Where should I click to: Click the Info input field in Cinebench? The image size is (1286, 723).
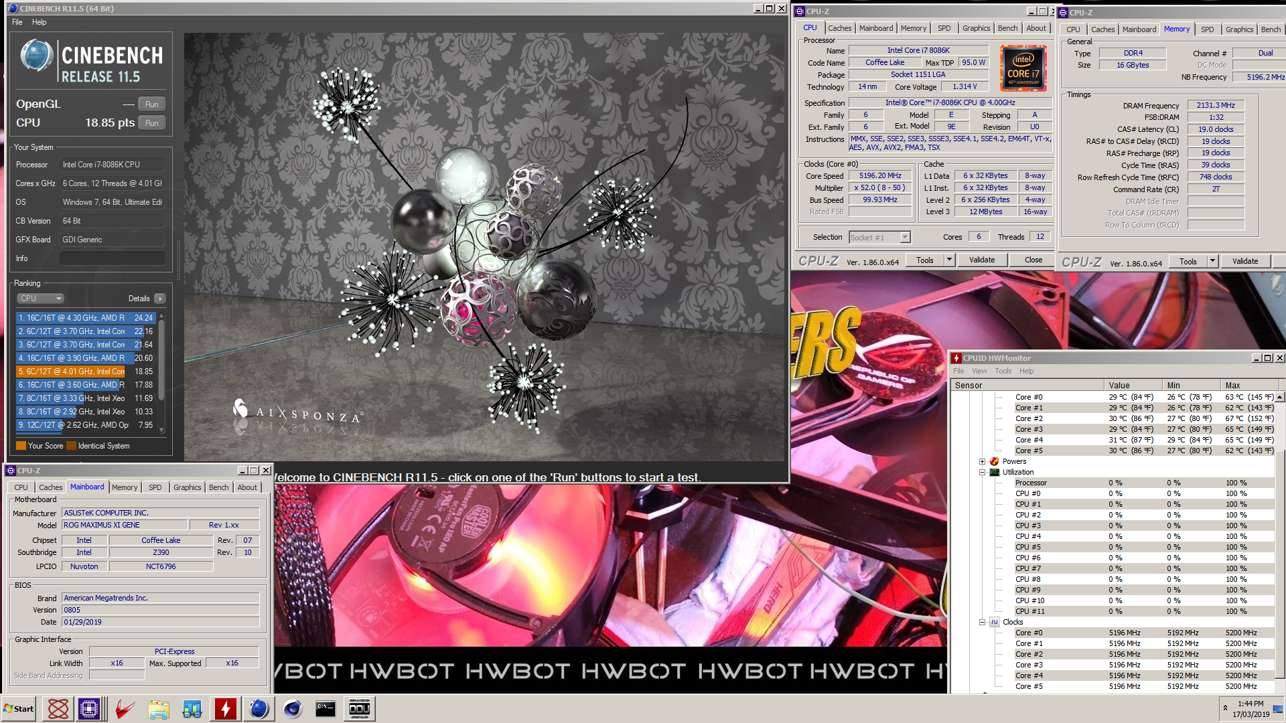tap(112, 258)
